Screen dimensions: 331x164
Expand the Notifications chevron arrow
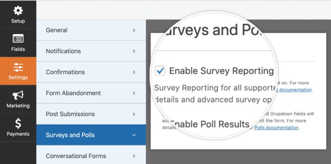134,51
